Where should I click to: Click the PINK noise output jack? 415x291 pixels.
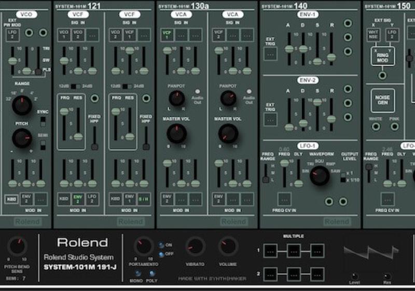click(394, 127)
